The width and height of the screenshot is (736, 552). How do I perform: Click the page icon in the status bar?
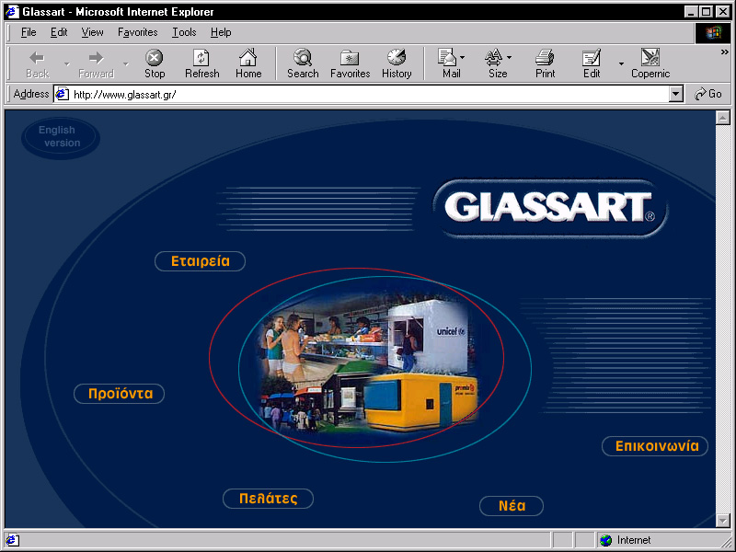point(12,540)
